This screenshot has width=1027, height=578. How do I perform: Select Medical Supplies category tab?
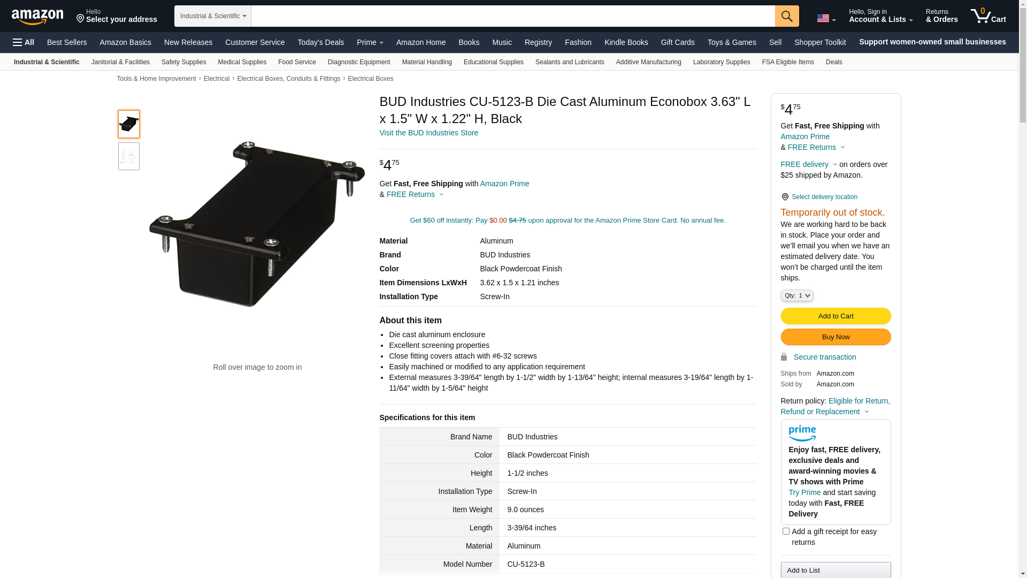pyautogui.click(x=242, y=62)
